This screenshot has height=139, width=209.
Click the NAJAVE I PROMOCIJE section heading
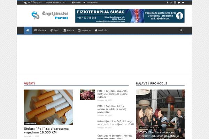coord(152,83)
